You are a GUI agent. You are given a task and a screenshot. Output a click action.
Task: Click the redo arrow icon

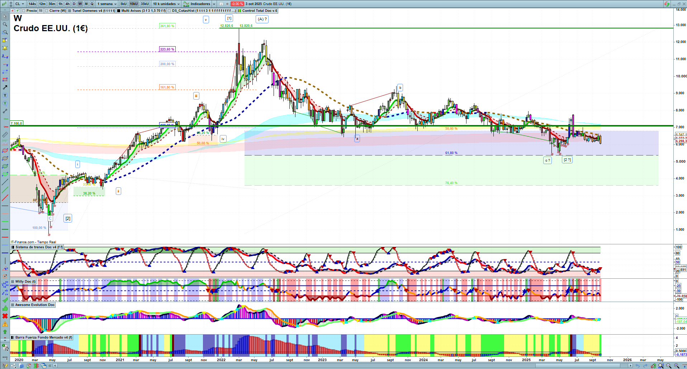pyautogui.click(x=646, y=366)
